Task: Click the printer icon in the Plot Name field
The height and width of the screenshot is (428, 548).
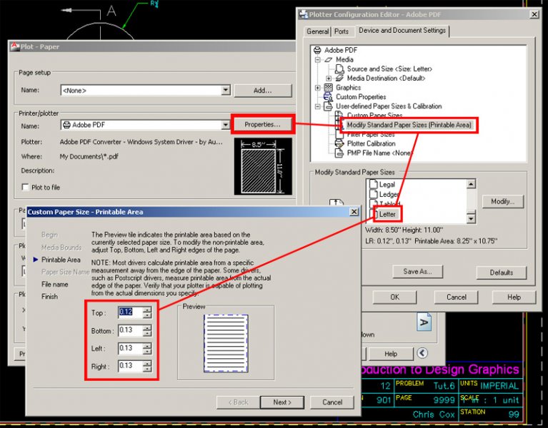Action: (66, 125)
